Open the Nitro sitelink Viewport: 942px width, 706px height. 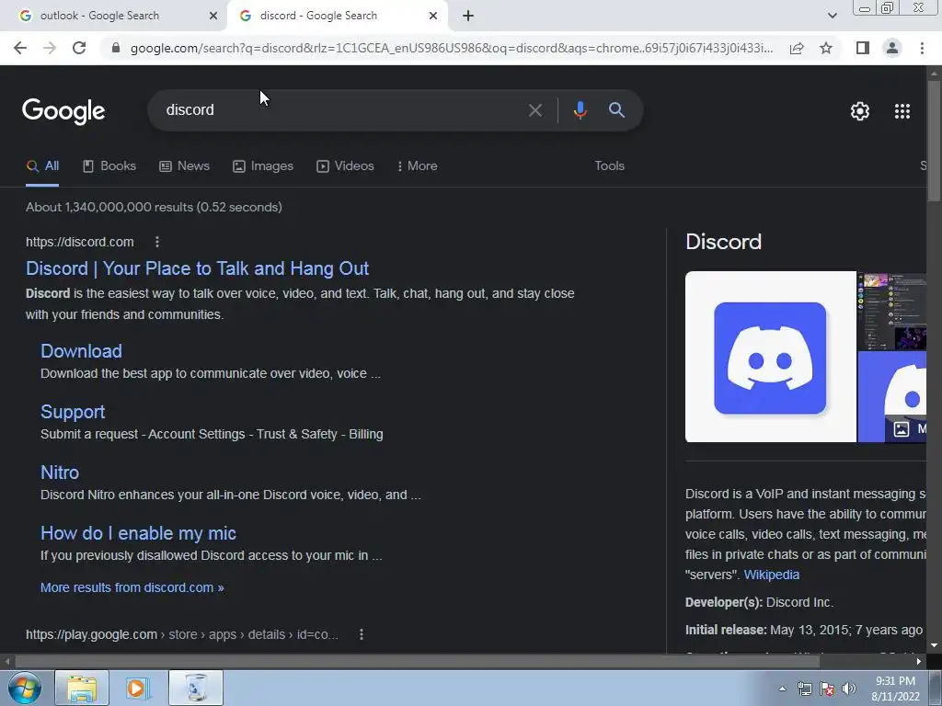point(60,473)
